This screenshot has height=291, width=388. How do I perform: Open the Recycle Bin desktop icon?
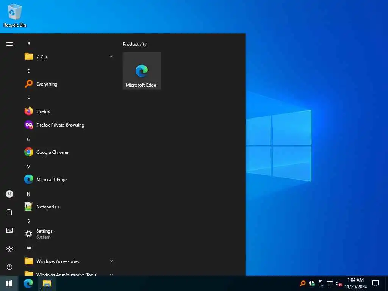tap(15, 15)
